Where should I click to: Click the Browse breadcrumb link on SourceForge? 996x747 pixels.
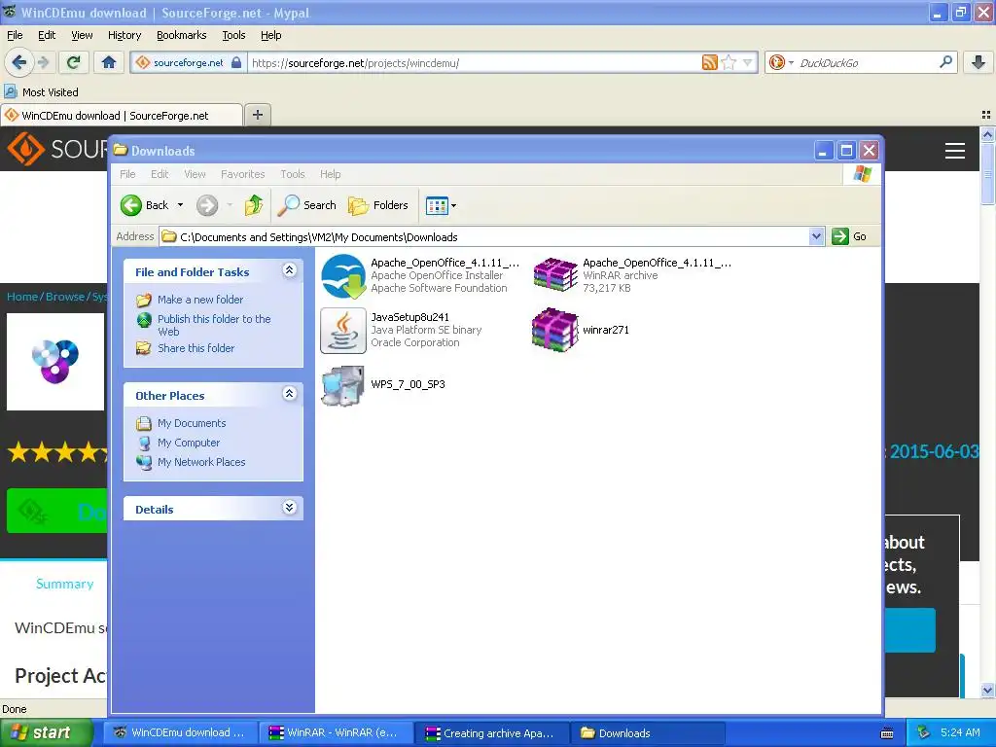coord(65,297)
